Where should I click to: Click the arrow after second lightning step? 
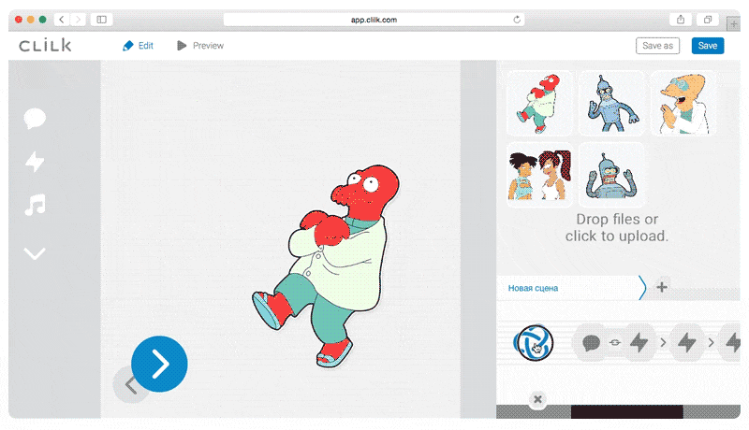pos(711,342)
